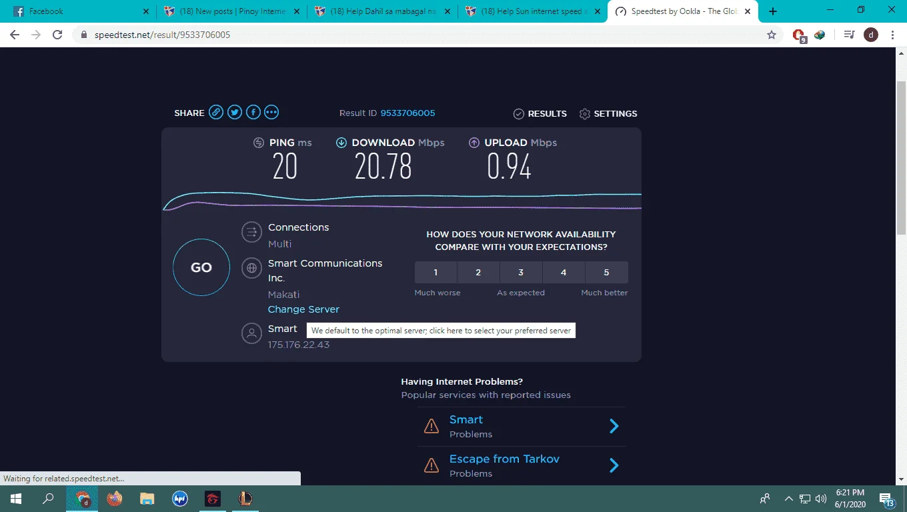Screen dimensions: 907x512
Task: Share result on Facebook
Action: click(253, 113)
